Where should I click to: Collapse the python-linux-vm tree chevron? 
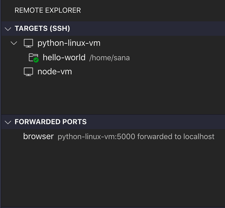pos(14,43)
